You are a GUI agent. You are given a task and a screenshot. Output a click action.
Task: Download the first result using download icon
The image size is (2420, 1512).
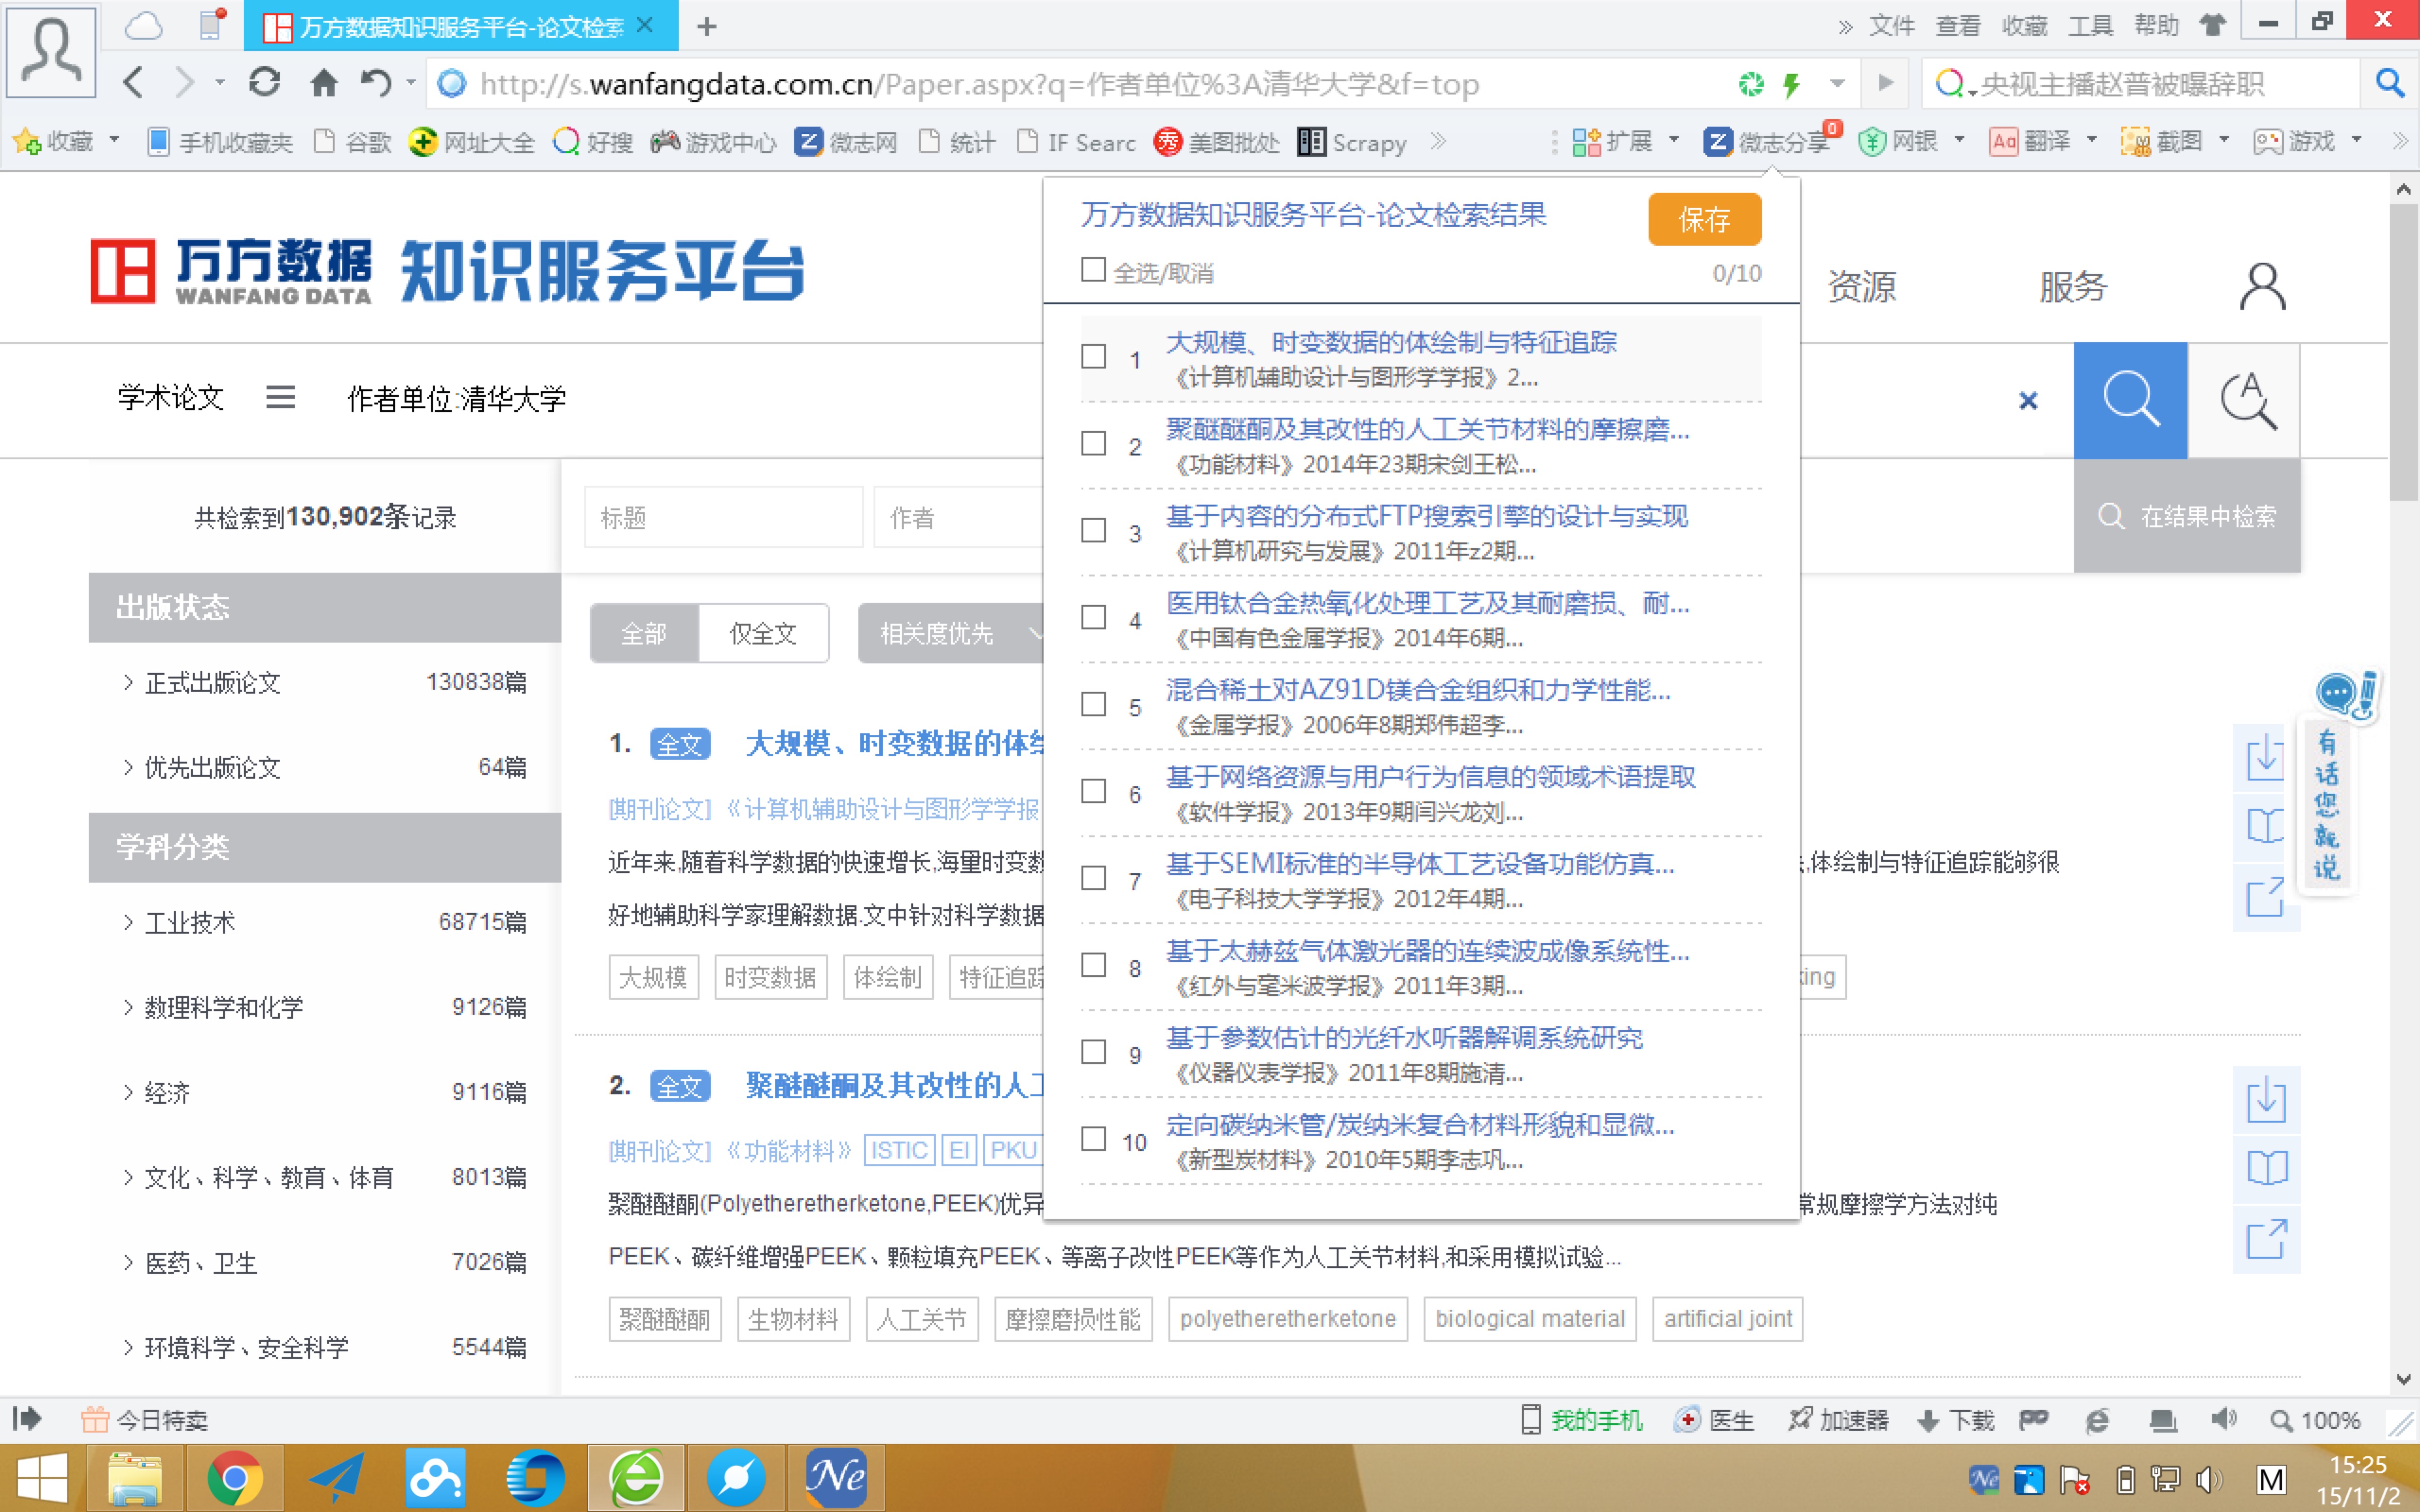pos(2265,757)
